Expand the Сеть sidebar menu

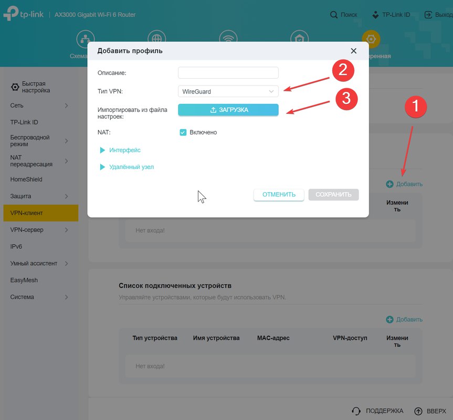39,106
